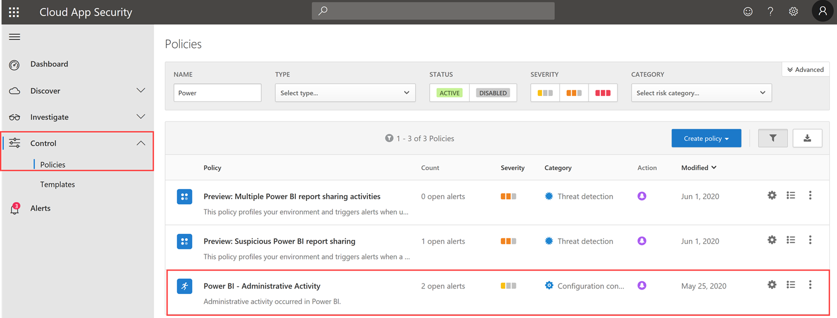The width and height of the screenshot is (837, 318).
Task: Go to Dashboard
Action: pyautogui.click(x=49, y=64)
